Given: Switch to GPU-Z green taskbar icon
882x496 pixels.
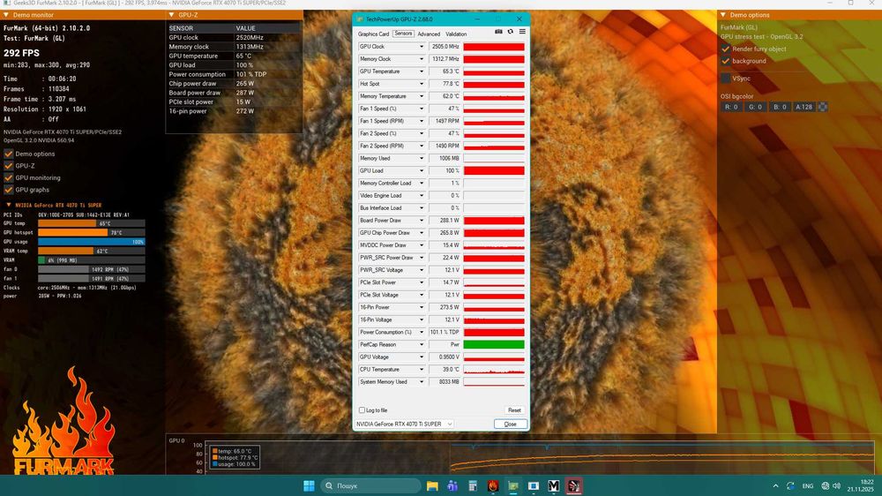Looking at the screenshot, I should click(513, 486).
